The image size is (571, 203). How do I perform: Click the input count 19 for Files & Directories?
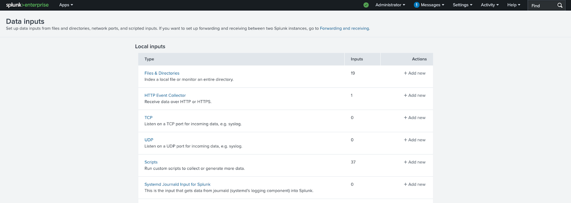coord(353,73)
